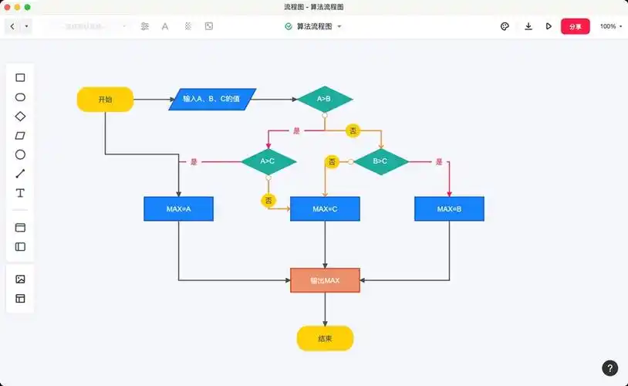
Task: Click the red 分享 share button
Action: pos(575,26)
